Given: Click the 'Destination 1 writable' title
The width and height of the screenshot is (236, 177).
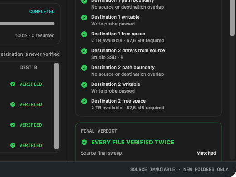Looking at the screenshot, I should [x=115, y=17].
